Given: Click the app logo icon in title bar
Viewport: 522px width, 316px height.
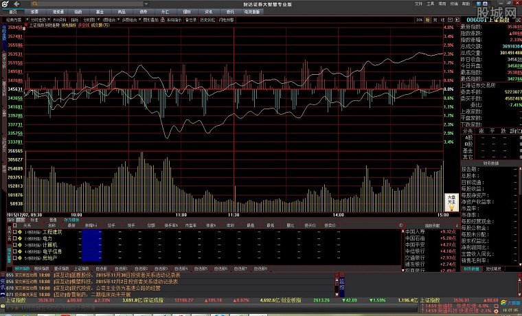Looking at the screenshot, I should pos(5,4).
